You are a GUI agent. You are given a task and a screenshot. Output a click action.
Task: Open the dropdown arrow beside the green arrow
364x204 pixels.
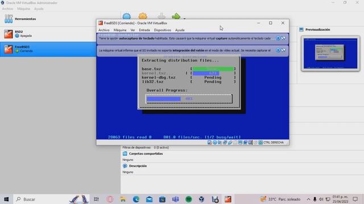pyautogui.click(x=184, y=18)
